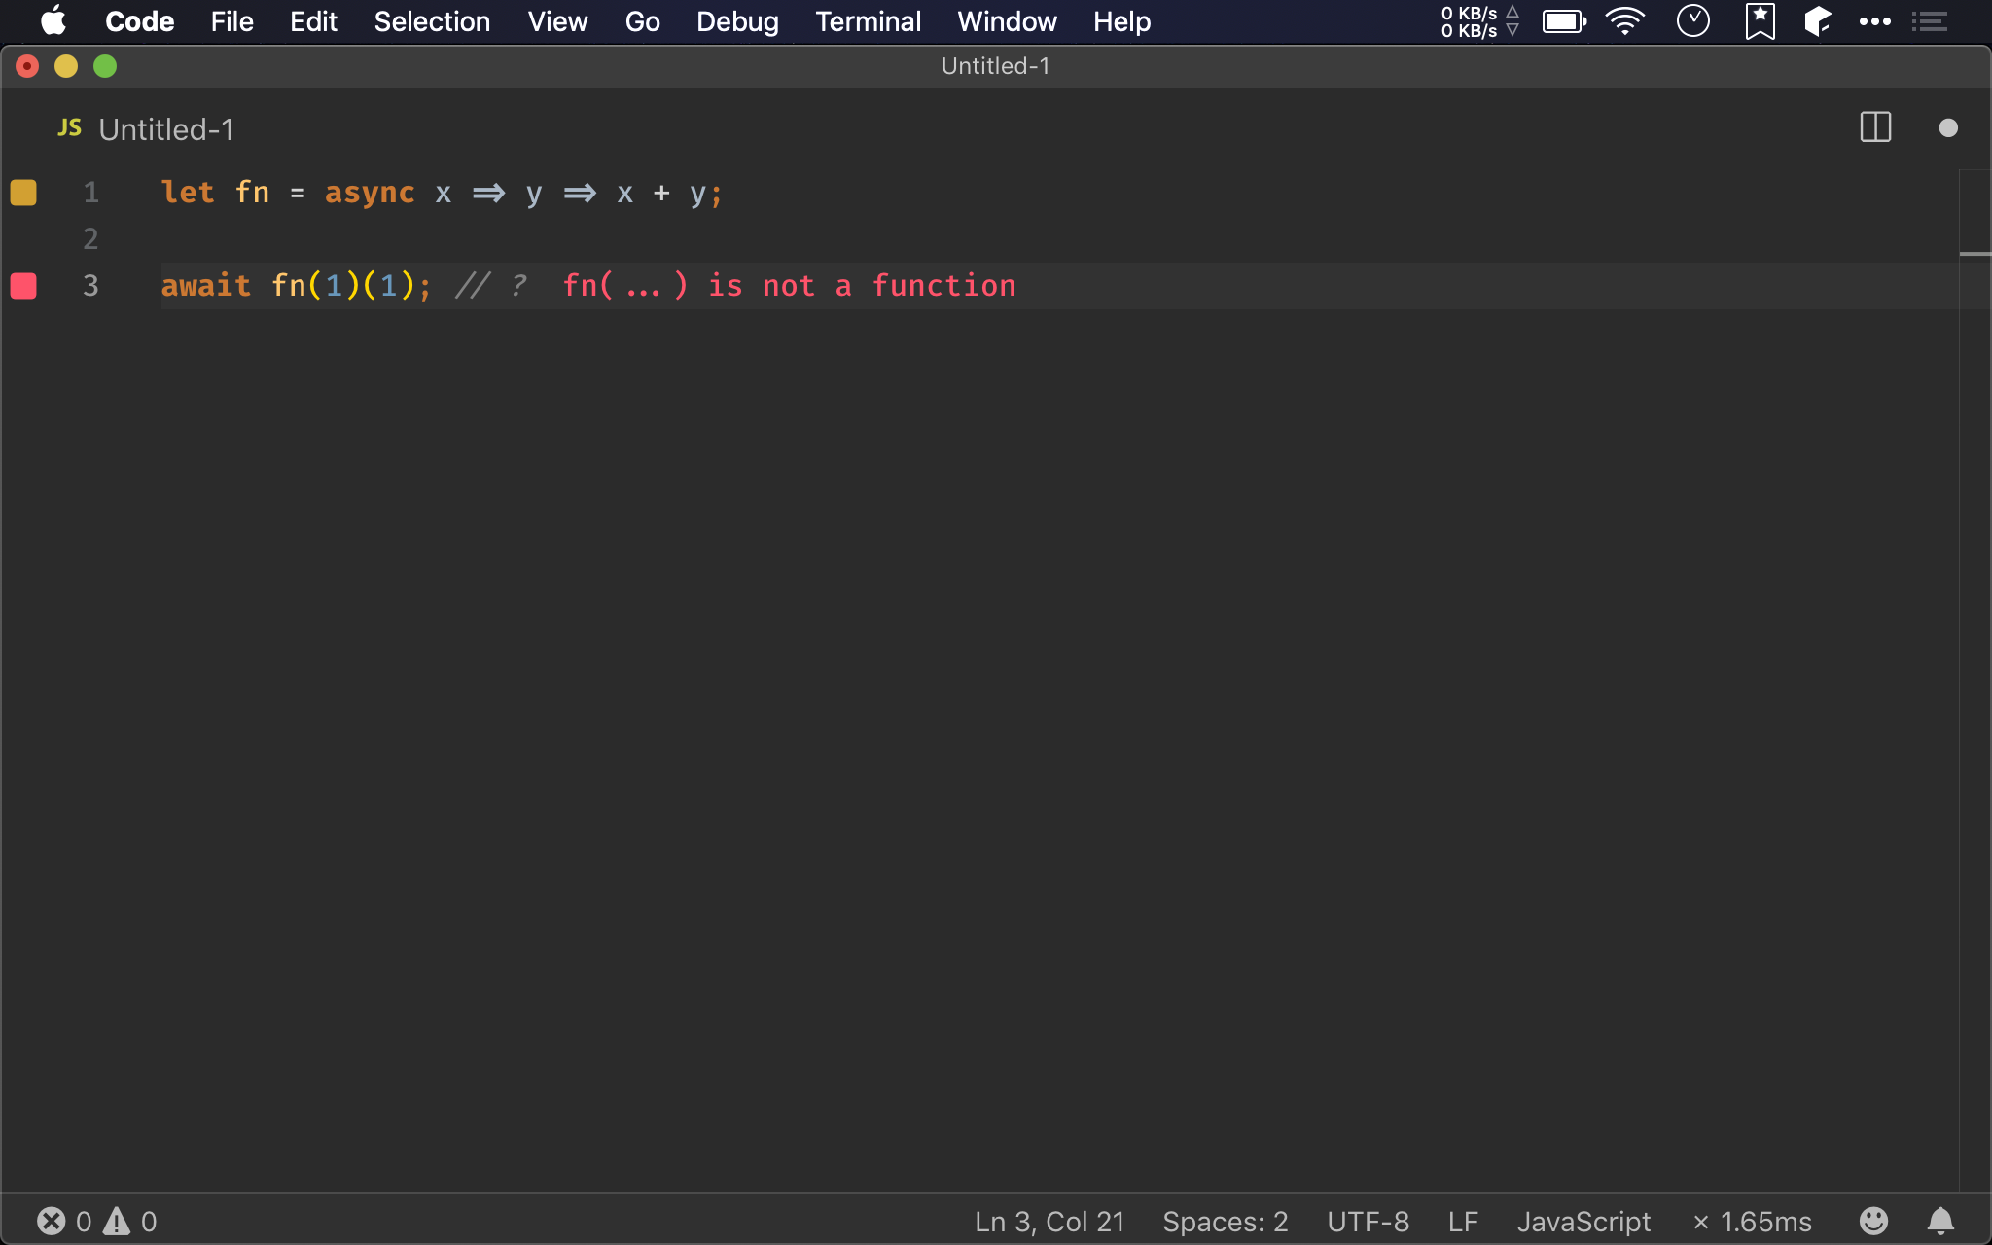Viewport: 1992px width, 1245px height.
Task: Click the Spaces: 2 indentation setting
Action: click(x=1227, y=1221)
